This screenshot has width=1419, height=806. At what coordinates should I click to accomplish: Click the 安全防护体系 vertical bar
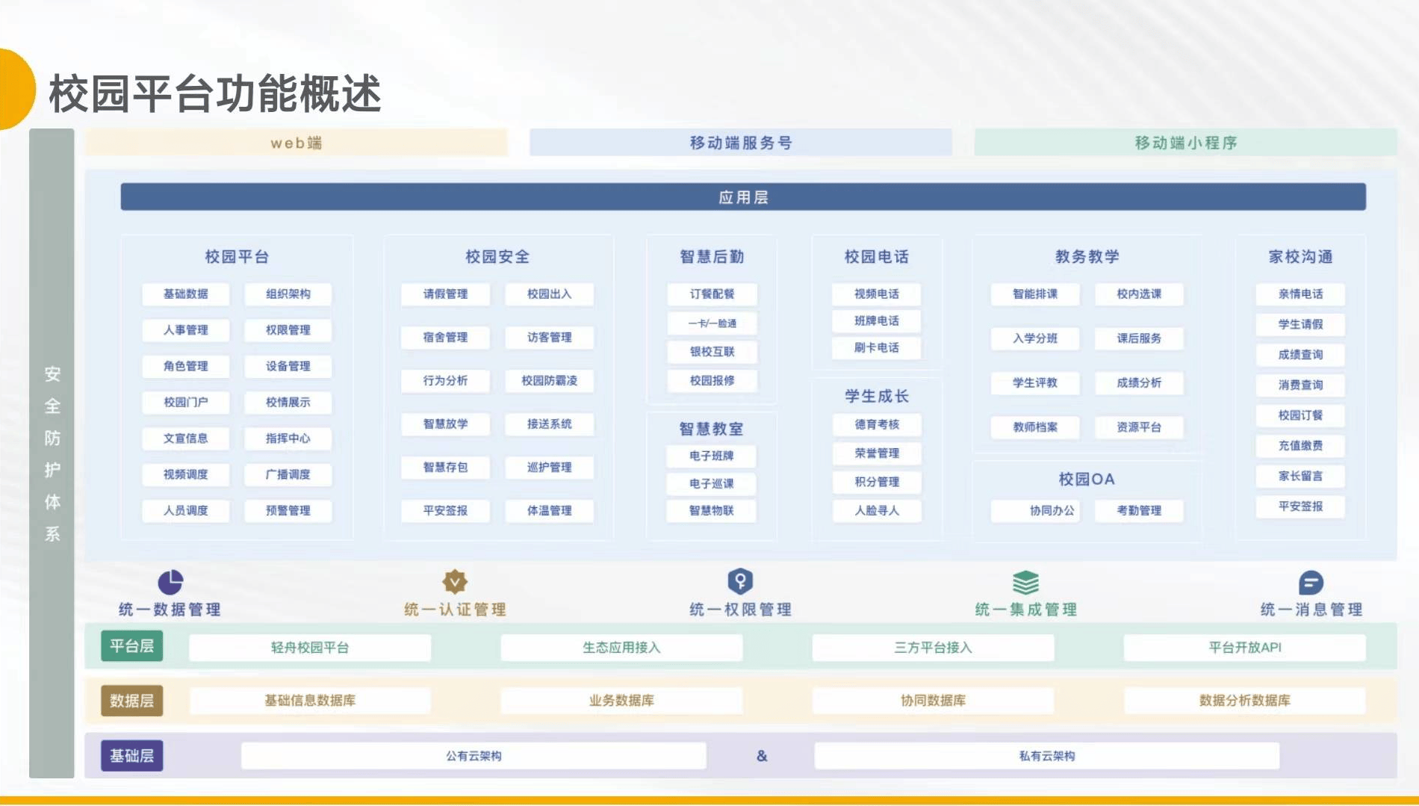[52, 453]
